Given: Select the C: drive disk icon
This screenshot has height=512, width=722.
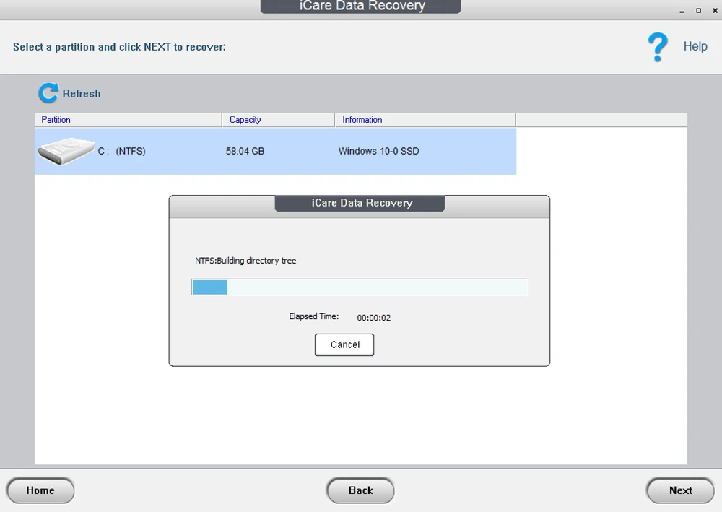Looking at the screenshot, I should [x=66, y=151].
